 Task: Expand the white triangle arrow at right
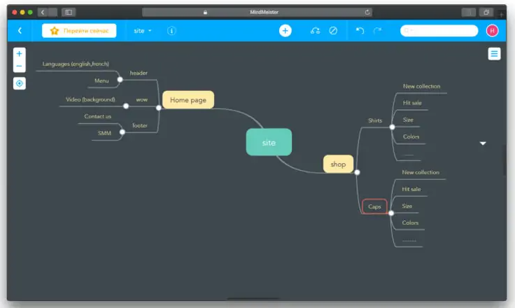482,143
